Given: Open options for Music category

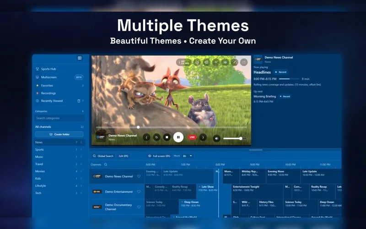Looking at the screenshot, I should tap(81, 157).
